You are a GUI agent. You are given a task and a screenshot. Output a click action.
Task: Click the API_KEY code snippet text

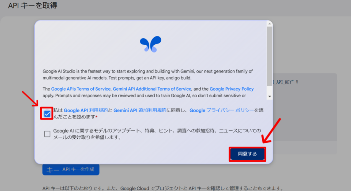(286, 82)
